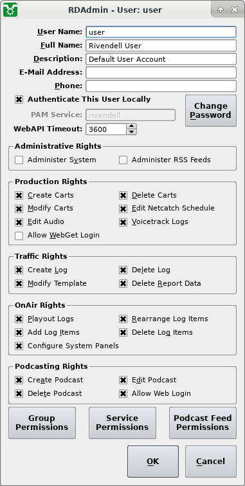Click the E-Mail Address input field
245x486 pixels.
click(161, 72)
